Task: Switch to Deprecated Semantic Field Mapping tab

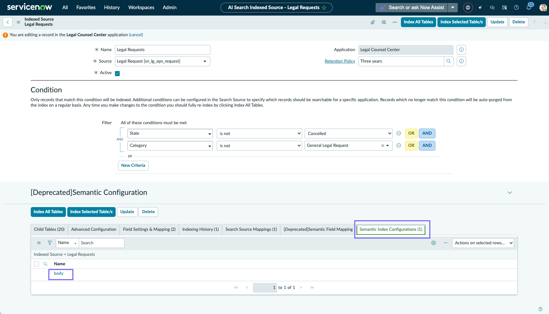Action: pyautogui.click(x=318, y=229)
